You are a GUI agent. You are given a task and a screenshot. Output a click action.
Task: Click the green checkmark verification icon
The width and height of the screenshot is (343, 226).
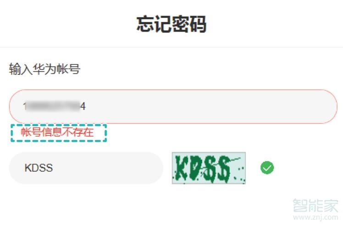pos(267,168)
